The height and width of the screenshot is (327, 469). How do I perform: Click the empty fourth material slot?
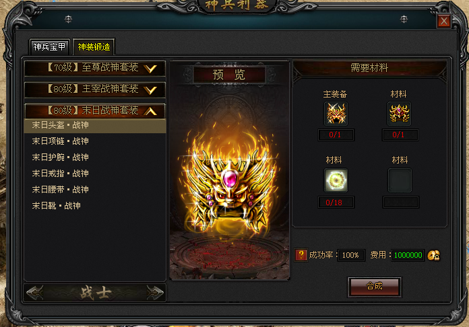400,180
